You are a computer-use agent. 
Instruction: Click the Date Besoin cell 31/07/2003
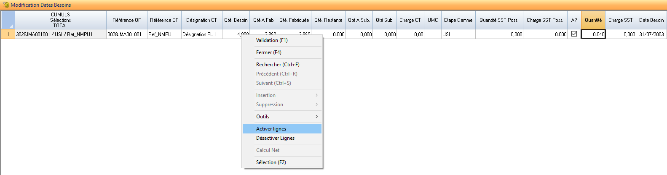tap(651, 34)
